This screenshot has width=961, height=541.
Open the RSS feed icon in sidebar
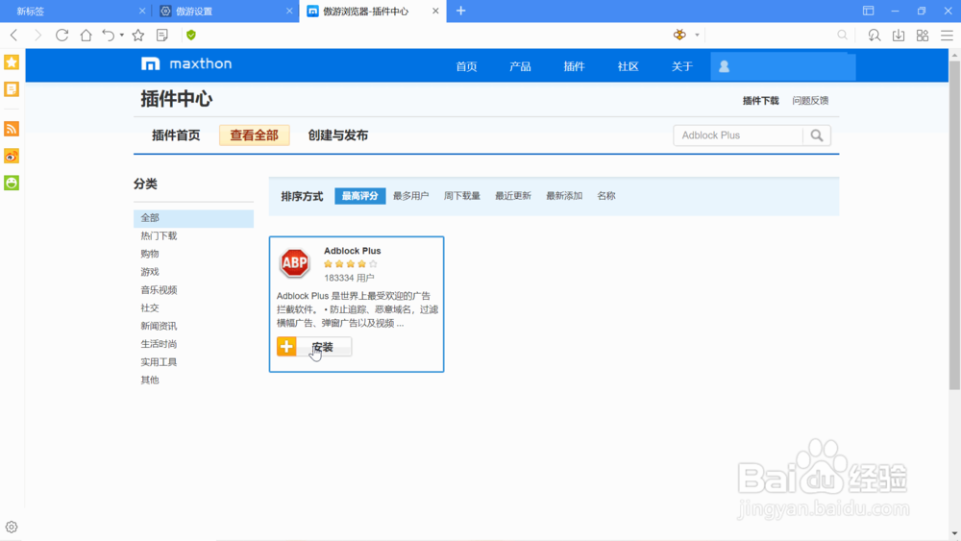(12, 129)
